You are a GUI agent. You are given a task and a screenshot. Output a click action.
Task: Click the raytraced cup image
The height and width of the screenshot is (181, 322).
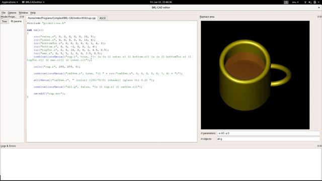(x=255, y=75)
